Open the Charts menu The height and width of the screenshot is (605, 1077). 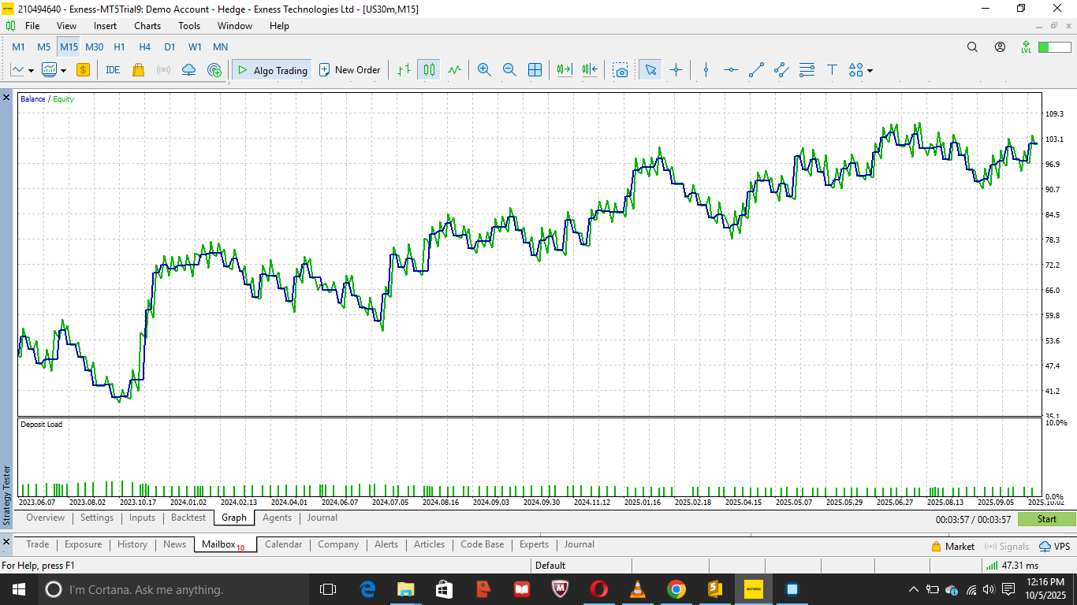[147, 26]
